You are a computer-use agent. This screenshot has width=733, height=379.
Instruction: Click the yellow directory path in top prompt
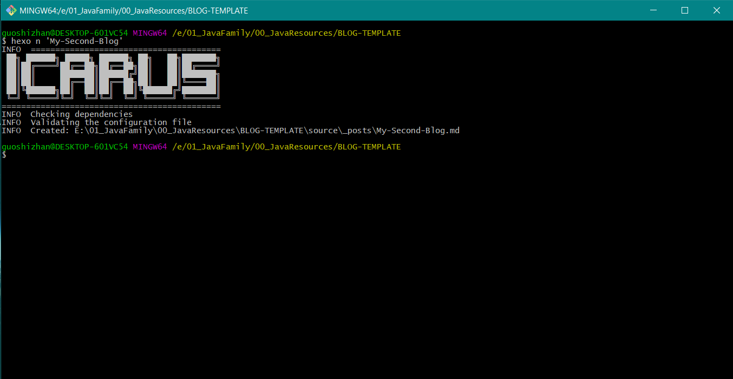click(286, 33)
